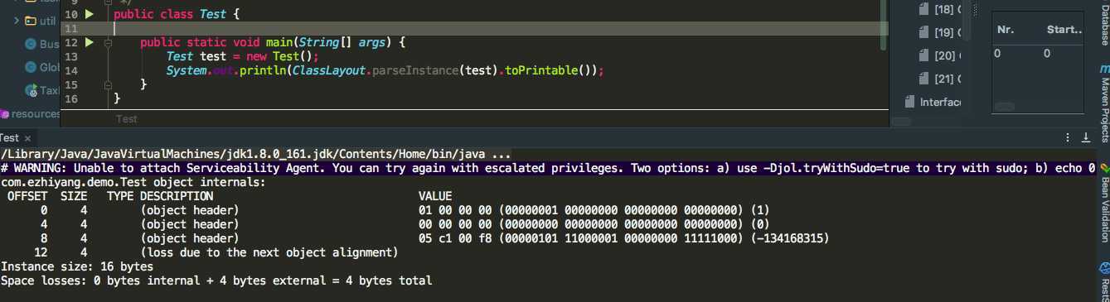Screen dimensions: 1110x302
Task: Open the Database tool window
Action: (1104, 22)
